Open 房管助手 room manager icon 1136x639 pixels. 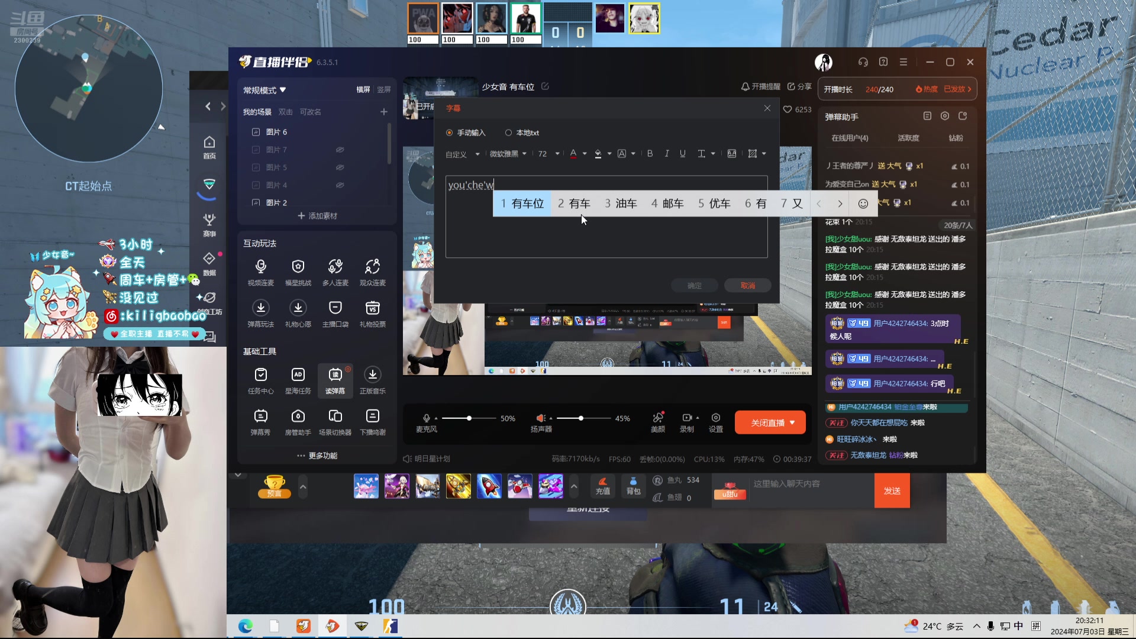click(298, 422)
